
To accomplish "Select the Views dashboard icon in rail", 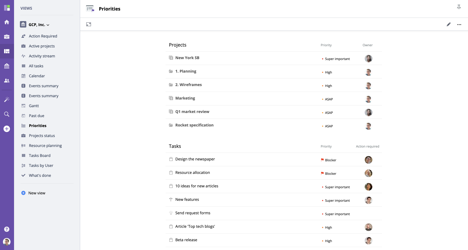I will [x=7, y=51].
